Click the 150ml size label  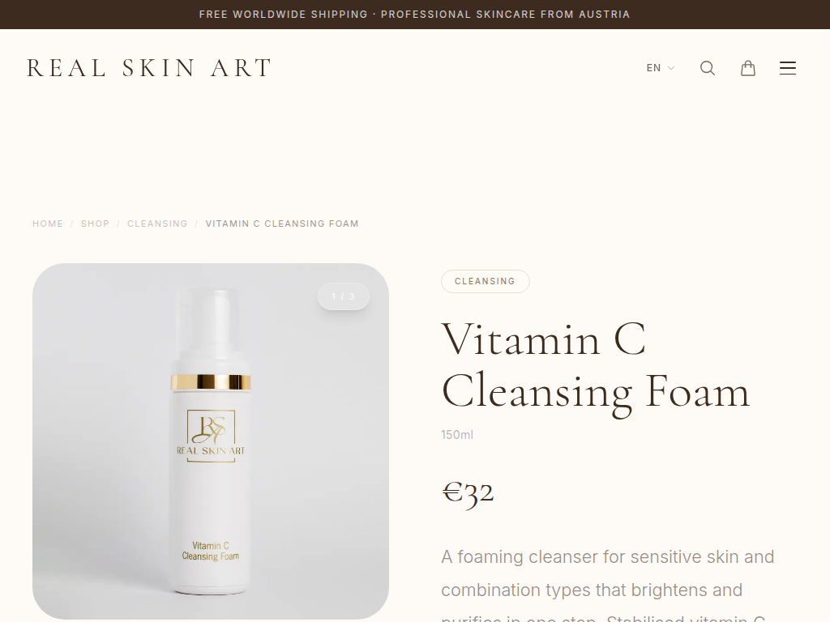[457, 435]
